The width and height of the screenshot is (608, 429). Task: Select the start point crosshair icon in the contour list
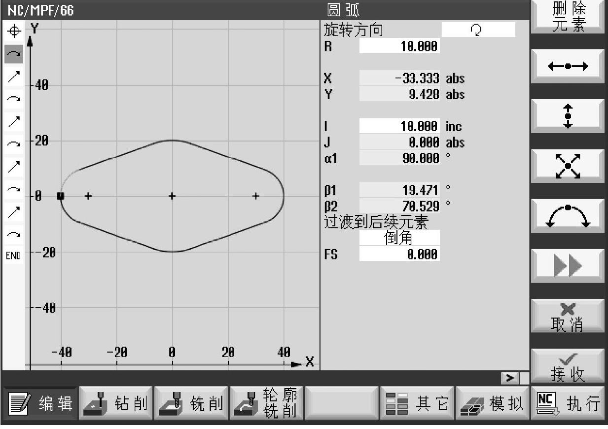tap(14, 32)
